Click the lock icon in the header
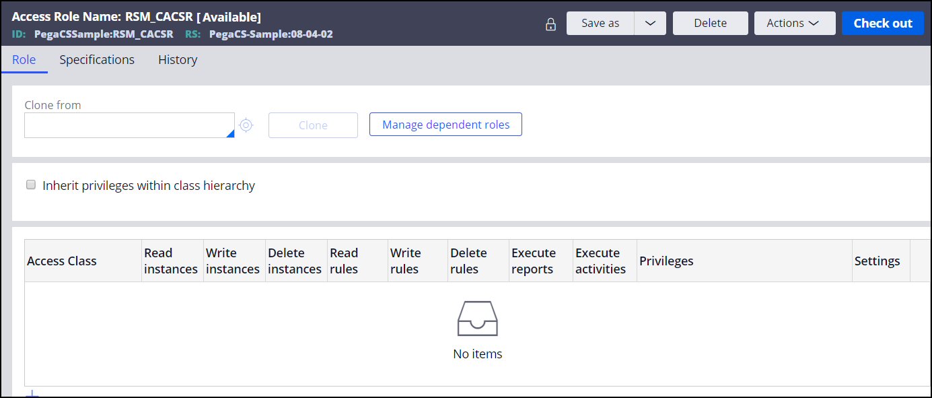932x398 pixels. (550, 24)
